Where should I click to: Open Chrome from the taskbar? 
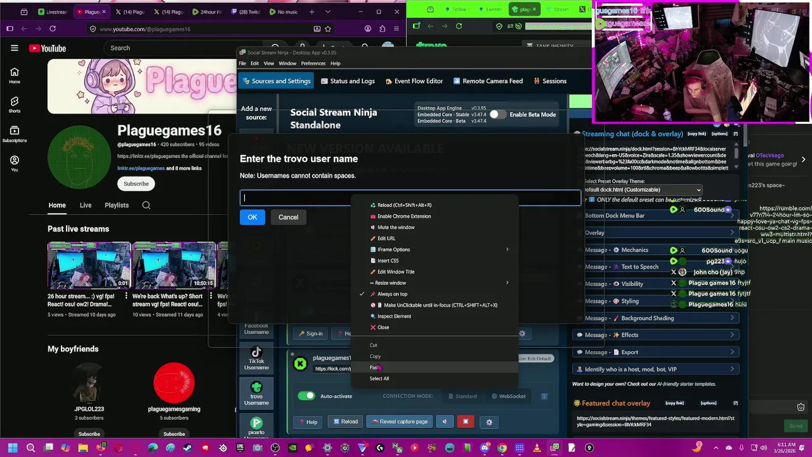pyautogui.click(x=502, y=448)
